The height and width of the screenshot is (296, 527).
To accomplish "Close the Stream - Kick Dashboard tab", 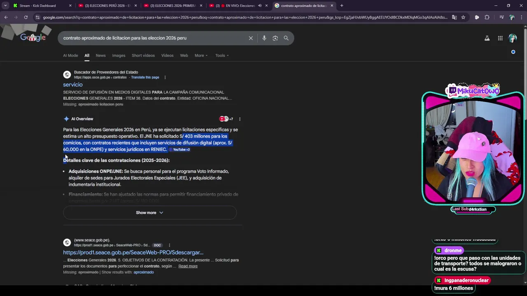I will pos(70,6).
